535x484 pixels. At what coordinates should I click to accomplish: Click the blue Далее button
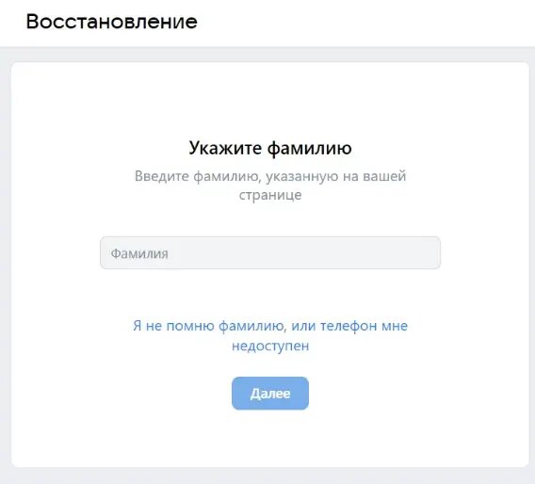[270, 394]
